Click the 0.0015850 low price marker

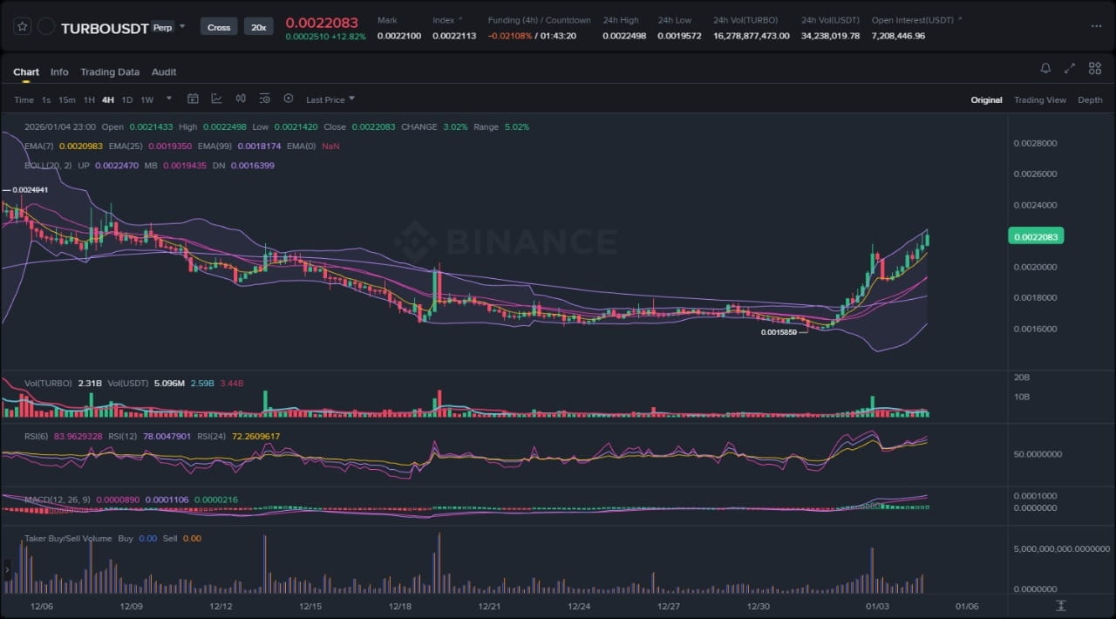[779, 332]
